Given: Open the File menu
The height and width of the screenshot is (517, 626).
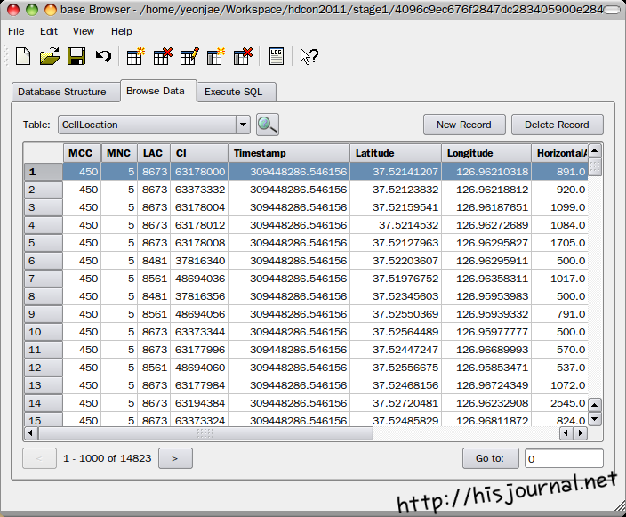Looking at the screenshot, I should pos(16,31).
